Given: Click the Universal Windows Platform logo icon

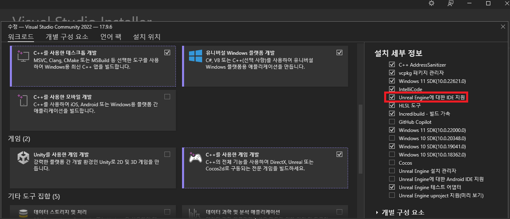Looking at the screenshot, I should coord(196,56).
